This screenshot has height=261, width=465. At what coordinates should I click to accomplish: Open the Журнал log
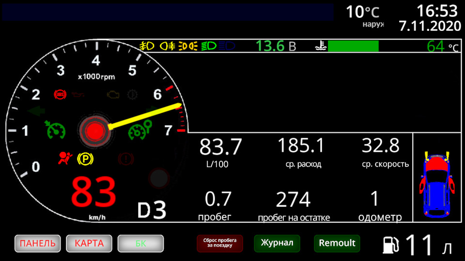(277, 243)
